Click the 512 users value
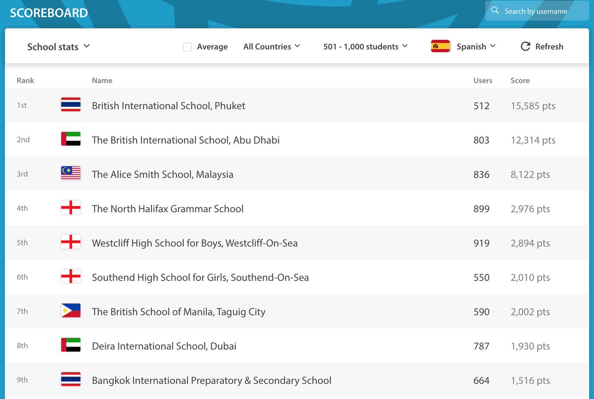594x399 pixels. (481, 106)
